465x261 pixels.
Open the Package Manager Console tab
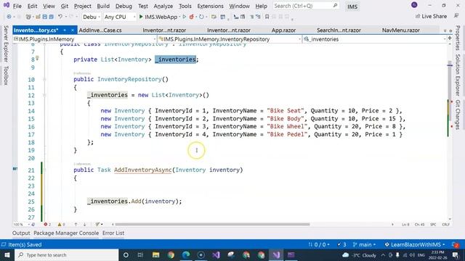66,233
